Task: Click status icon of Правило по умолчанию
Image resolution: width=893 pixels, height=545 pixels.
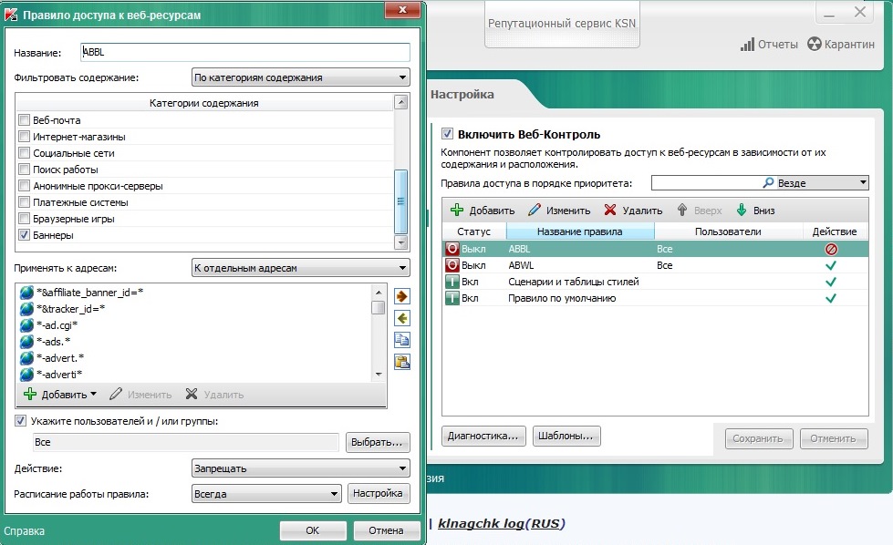Action: point(452,298)
